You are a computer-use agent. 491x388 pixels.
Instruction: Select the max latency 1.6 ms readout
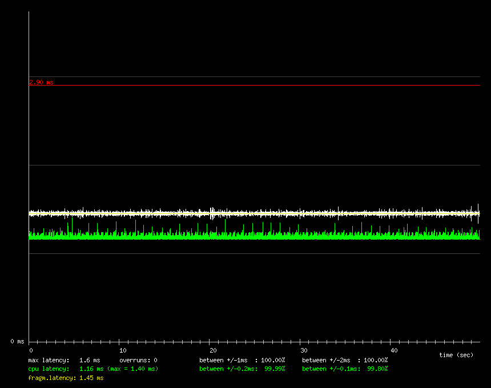(64, 361)
